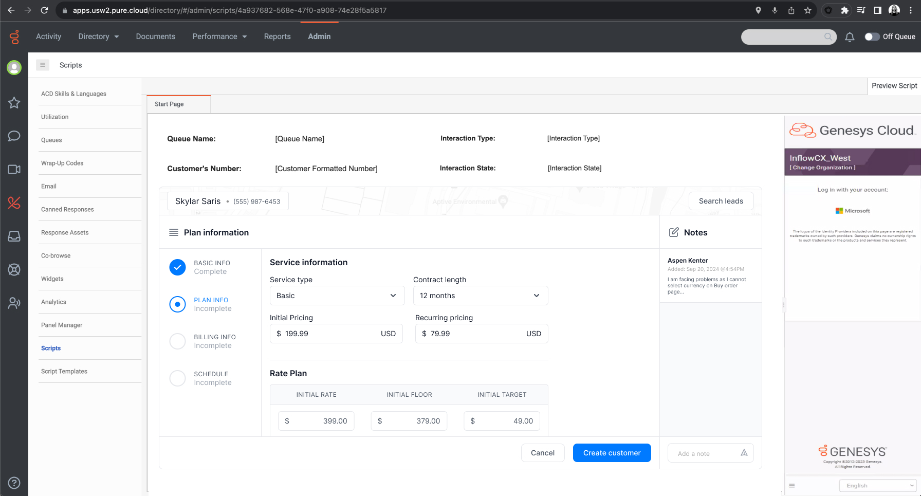Click the Plan information list icon
Viewport: 921px width, 496px height.
click(174, 232)
